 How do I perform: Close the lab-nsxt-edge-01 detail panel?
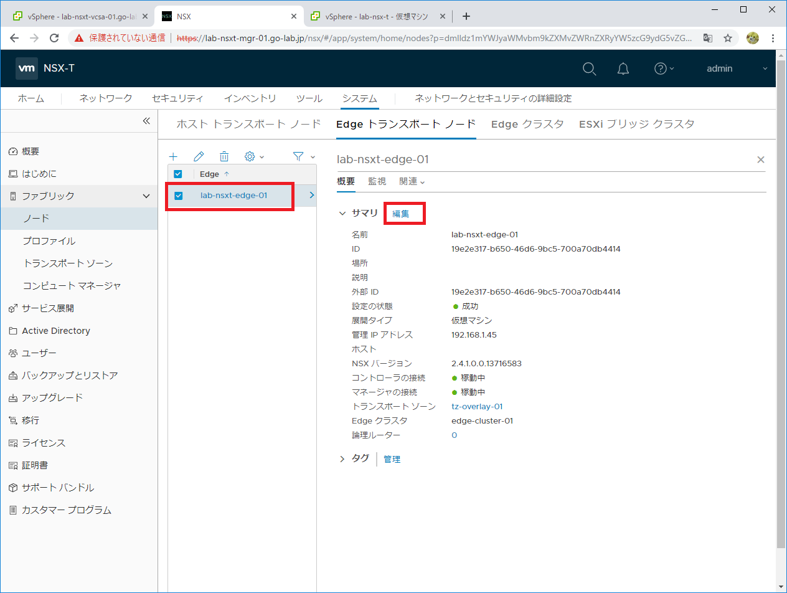click(760, 159)
